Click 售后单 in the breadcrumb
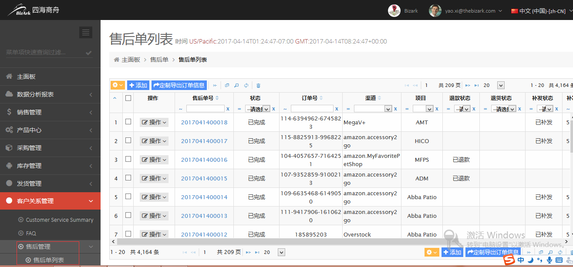This screenshot has width=573, height=267. (159, 60)
